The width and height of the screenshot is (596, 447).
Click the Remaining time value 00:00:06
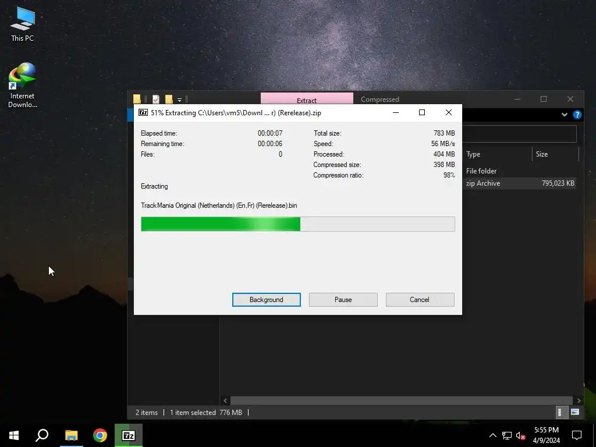coord(270,144)
